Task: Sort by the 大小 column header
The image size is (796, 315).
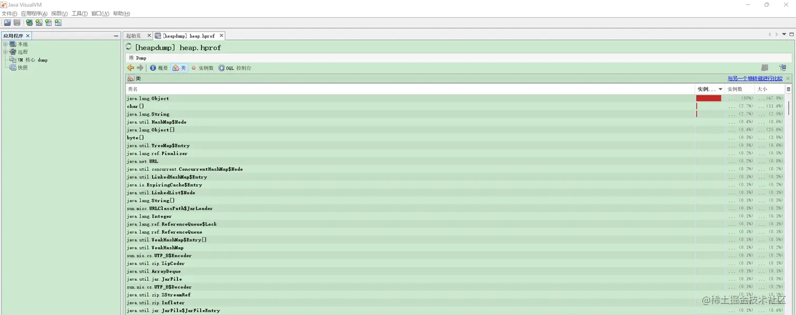Action: tap(770, 89)
